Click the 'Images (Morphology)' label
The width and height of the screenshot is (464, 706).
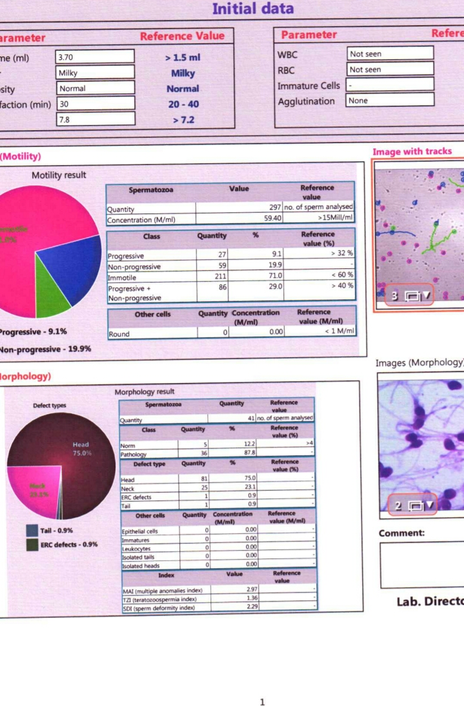pos(420,362)
